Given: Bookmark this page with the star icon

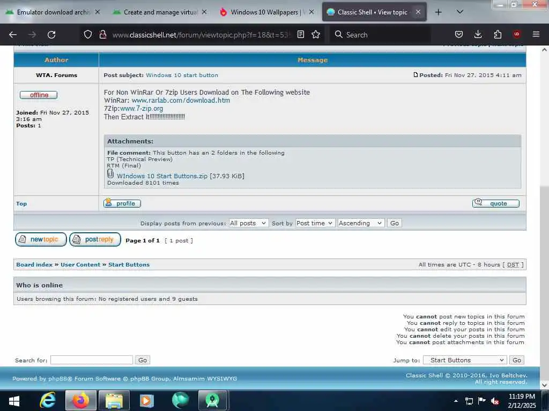Looking at the screenshot, I should coord(316,34).
